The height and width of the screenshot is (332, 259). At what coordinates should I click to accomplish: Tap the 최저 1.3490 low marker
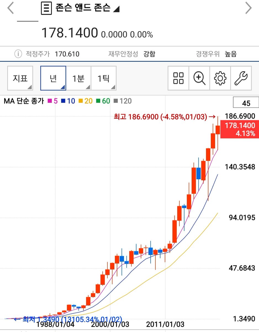click(68, 319)
